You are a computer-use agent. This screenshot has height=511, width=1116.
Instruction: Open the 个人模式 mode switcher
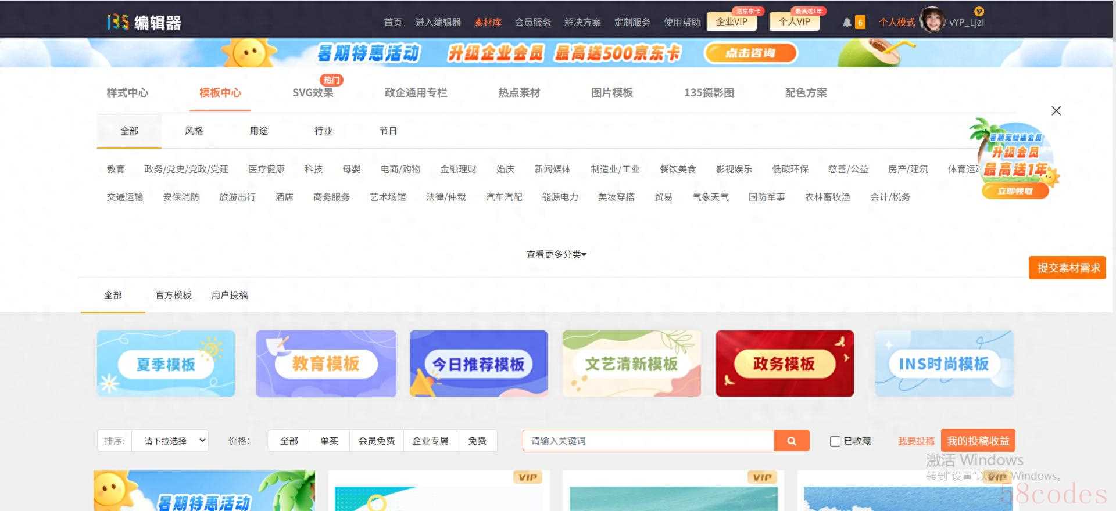(x=896, y=22)
